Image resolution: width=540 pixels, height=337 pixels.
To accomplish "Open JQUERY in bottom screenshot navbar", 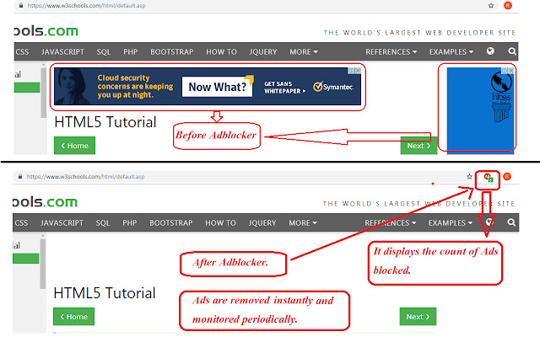I will tap(262, 222).
